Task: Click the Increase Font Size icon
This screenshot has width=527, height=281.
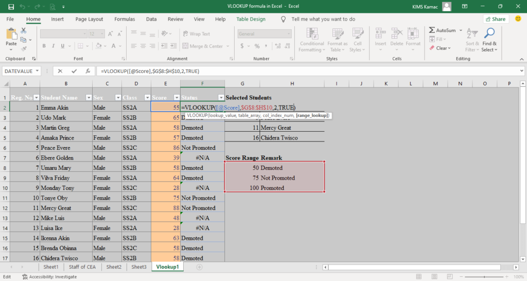Action: 110,34
